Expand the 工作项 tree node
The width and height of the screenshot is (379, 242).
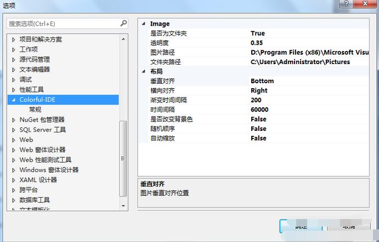pos(14,49)
